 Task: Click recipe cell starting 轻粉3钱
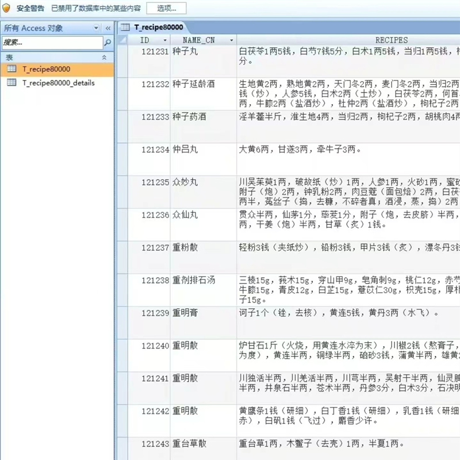(x=348, y=257)
